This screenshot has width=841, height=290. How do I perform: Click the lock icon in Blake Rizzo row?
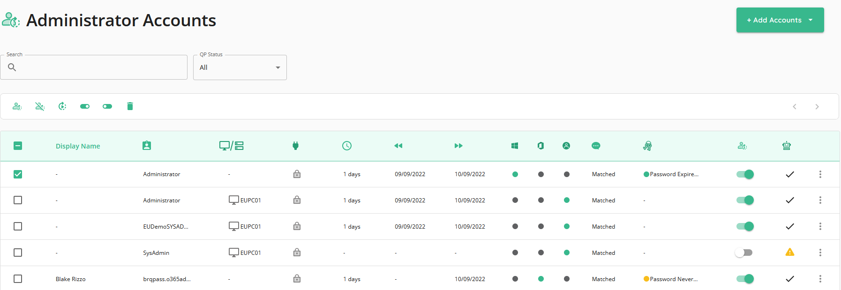coord(297,278)
